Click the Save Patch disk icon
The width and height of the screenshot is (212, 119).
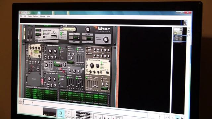click(66, 26)
